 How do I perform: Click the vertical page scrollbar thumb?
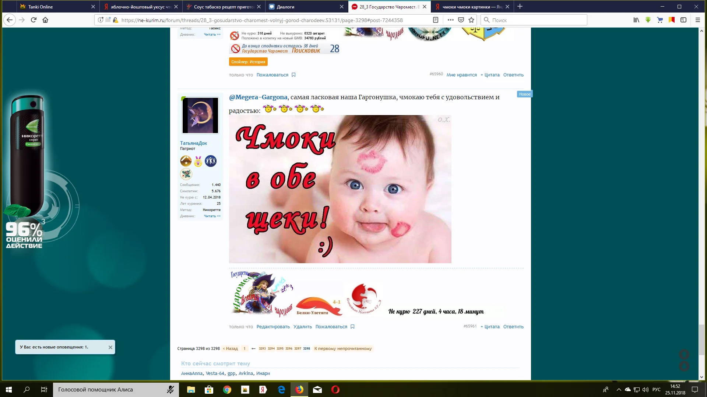tap(701, 339)
